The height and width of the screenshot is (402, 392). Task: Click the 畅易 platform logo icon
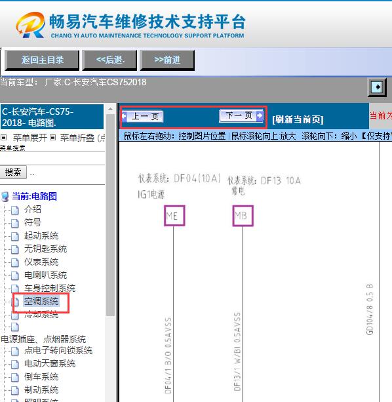(30, 25)
